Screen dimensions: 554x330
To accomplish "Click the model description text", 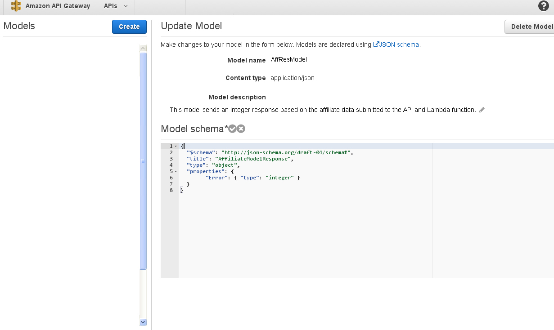I will (323, 110).
